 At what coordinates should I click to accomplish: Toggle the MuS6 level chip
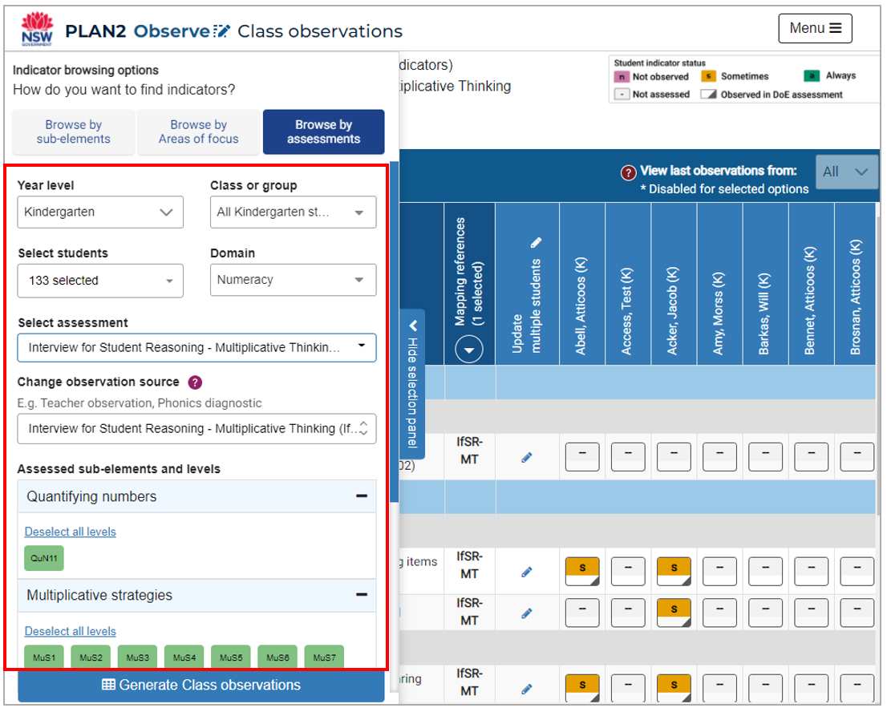[x=277, y=657]
